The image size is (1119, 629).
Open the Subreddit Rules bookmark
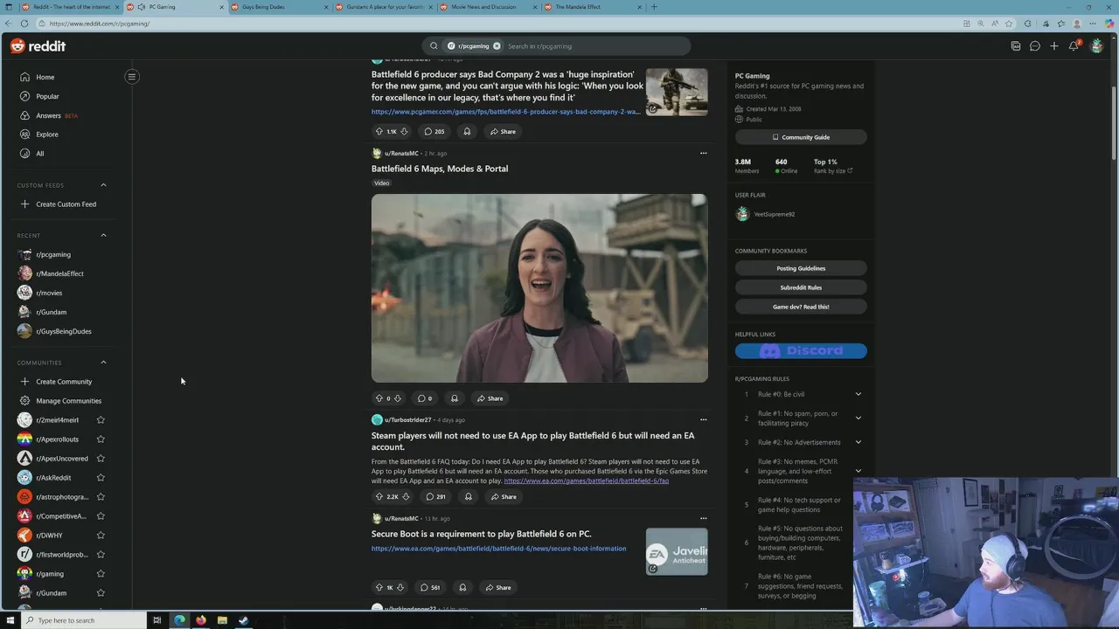[x=801, y=287]
